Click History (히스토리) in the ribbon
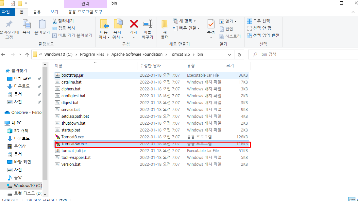This screenshot has width=358, height=201. point(230,36)
